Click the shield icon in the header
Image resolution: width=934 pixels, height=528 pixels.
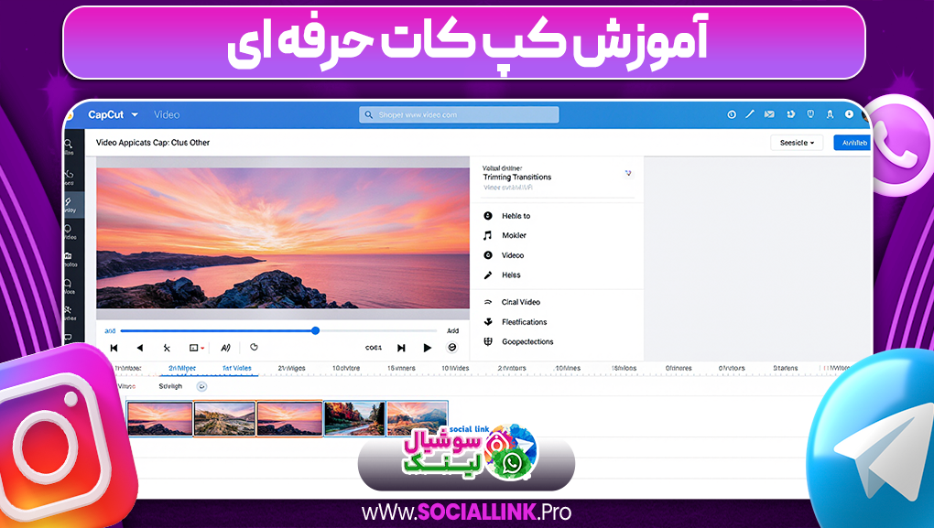point(810,114)
